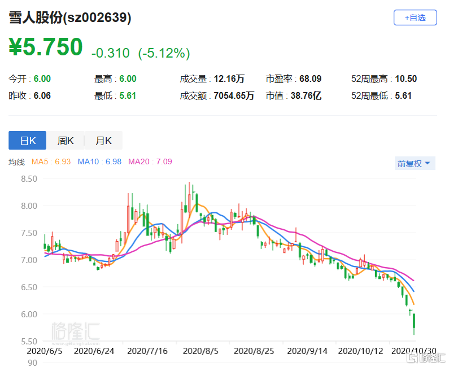This screenshot has width=449, height=367.
Task: Click the 8.50 y-axis price label
Action: coord(29,179)
